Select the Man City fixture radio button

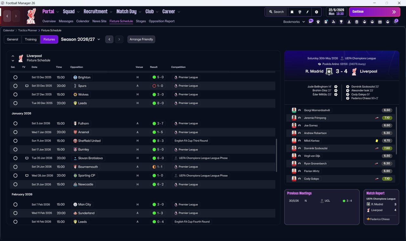[15, 205]
